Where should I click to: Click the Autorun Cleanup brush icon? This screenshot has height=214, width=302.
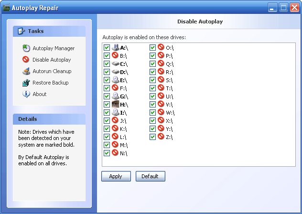(x=26, y=71)
